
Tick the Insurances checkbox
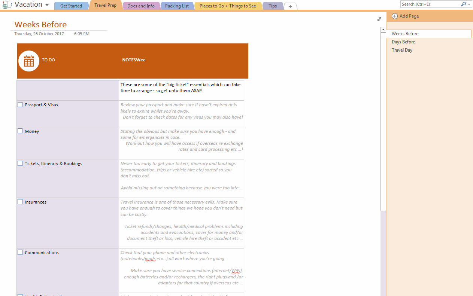click(20, 202)
